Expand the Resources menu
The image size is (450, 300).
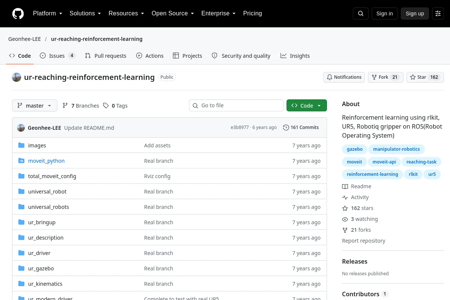click(126, 13)
